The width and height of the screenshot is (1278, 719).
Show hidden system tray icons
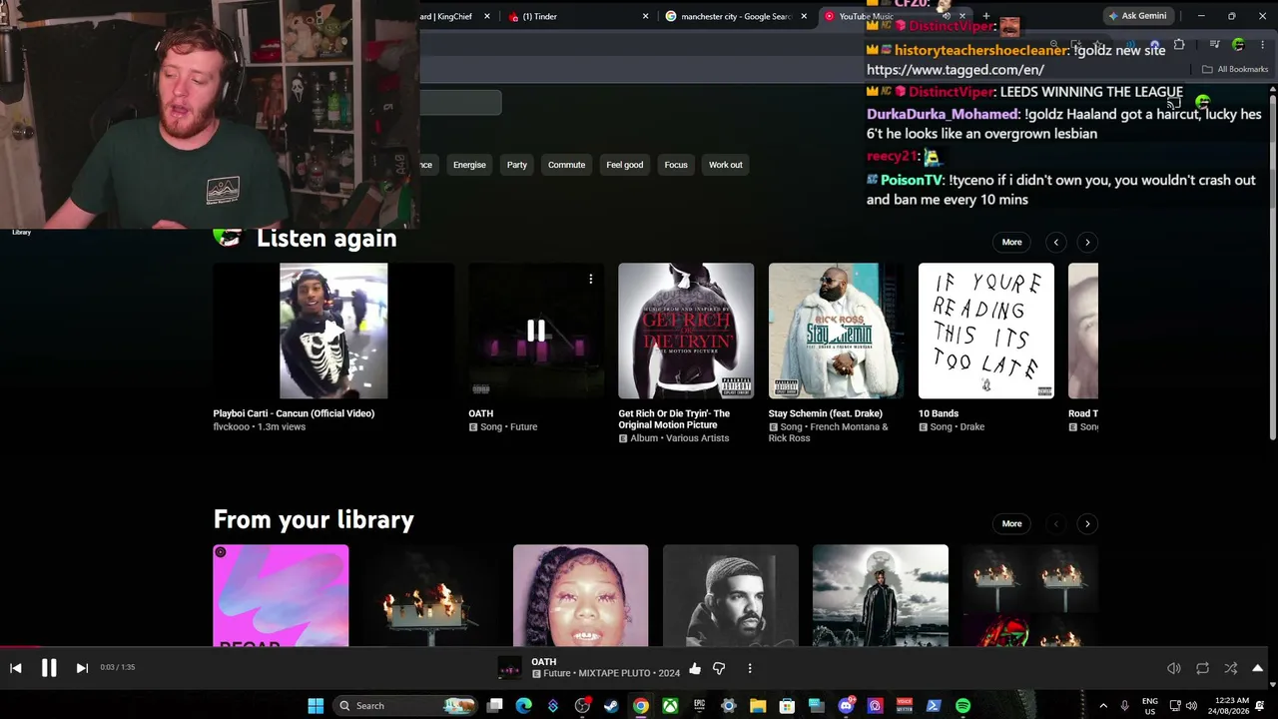coord(1103,706)
